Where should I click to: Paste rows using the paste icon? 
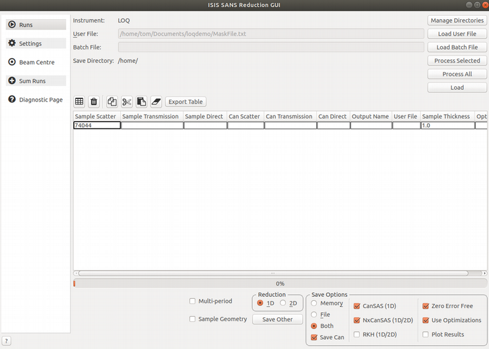[141, 102]
